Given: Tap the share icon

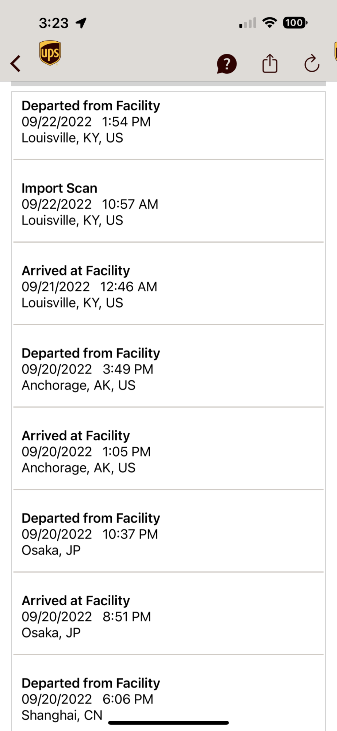Looking at the screenshot, I should 270,63.
